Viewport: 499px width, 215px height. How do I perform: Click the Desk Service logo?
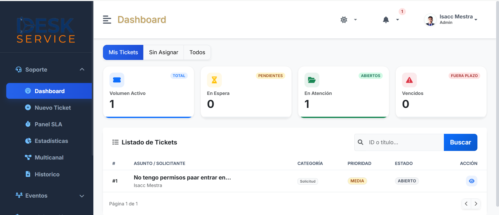click(46, 30)
